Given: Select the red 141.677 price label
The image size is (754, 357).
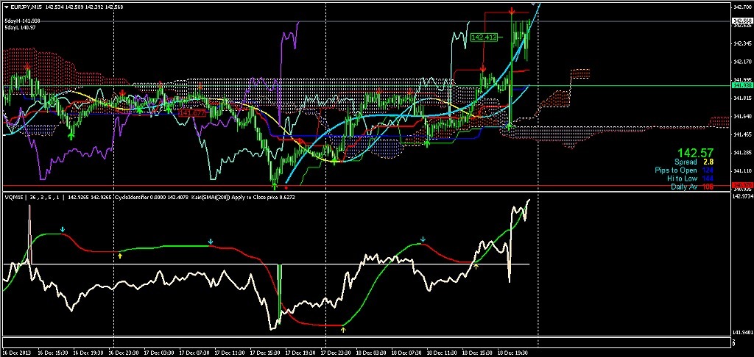Looking at the screenshot, I should [191, 112].
